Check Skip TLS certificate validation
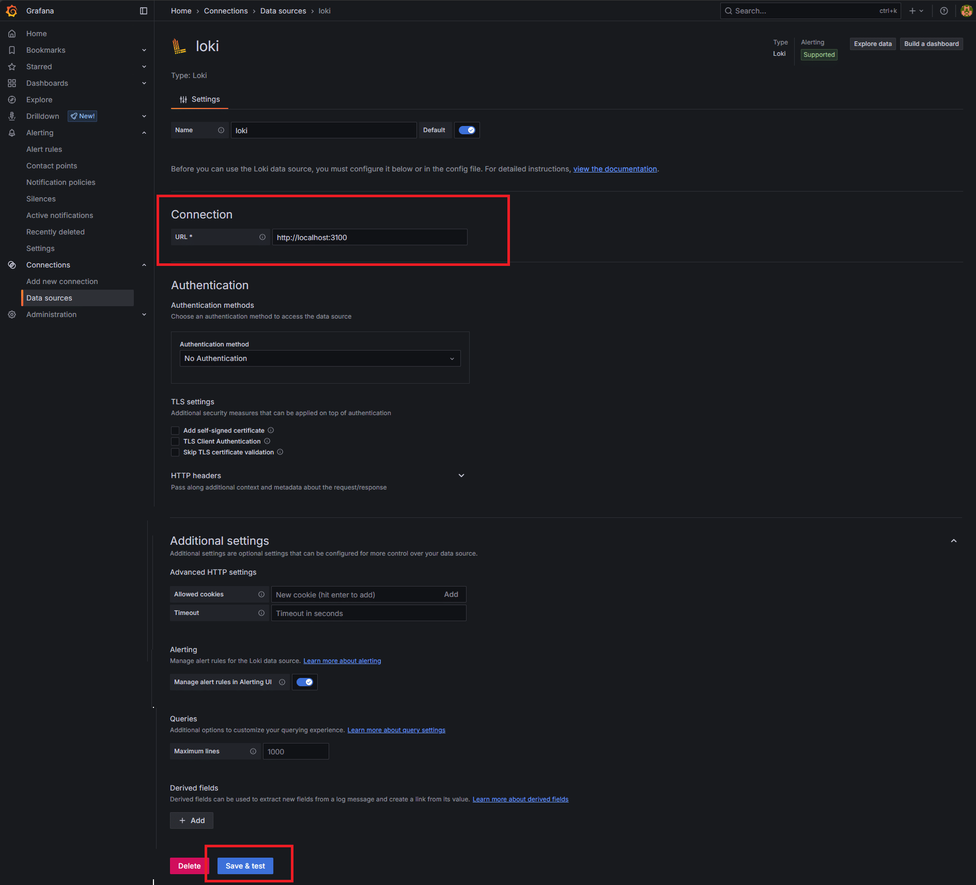The image size is (976, 885). tap(175, 452)
